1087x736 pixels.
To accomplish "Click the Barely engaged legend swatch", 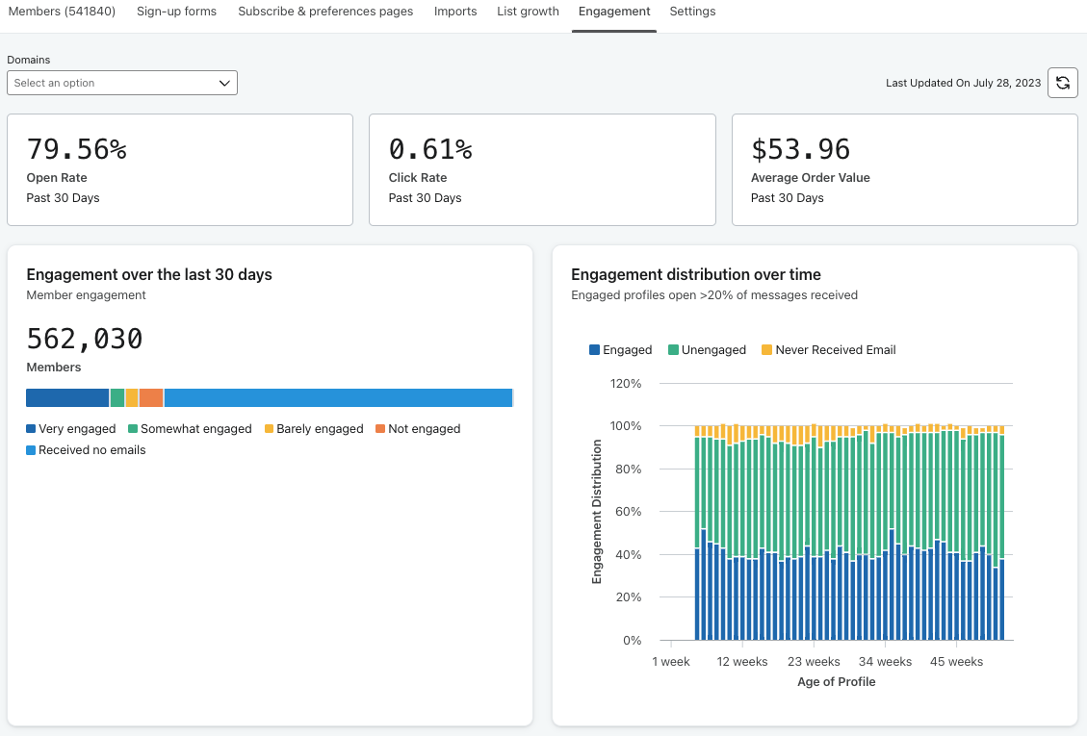I will [270, 429].
